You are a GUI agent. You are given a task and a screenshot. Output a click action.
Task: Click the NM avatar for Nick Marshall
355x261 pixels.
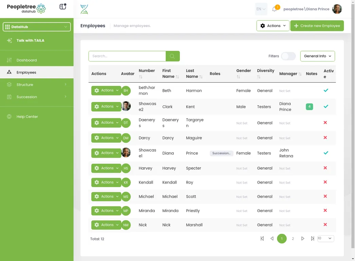click(126, 225)
